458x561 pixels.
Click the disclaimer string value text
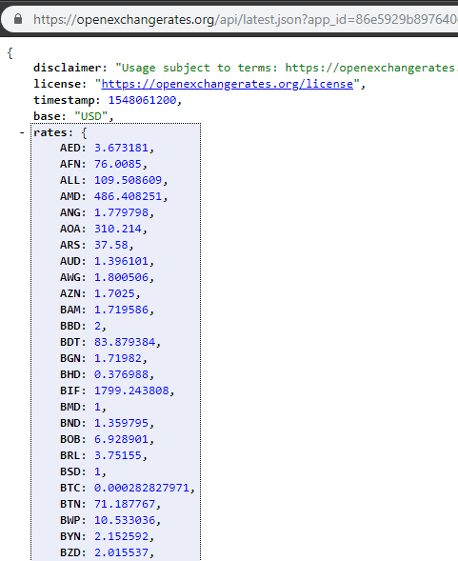(287, 68)
